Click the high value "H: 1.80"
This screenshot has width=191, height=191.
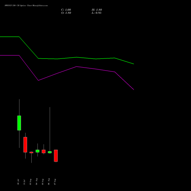tap(97, 10)
